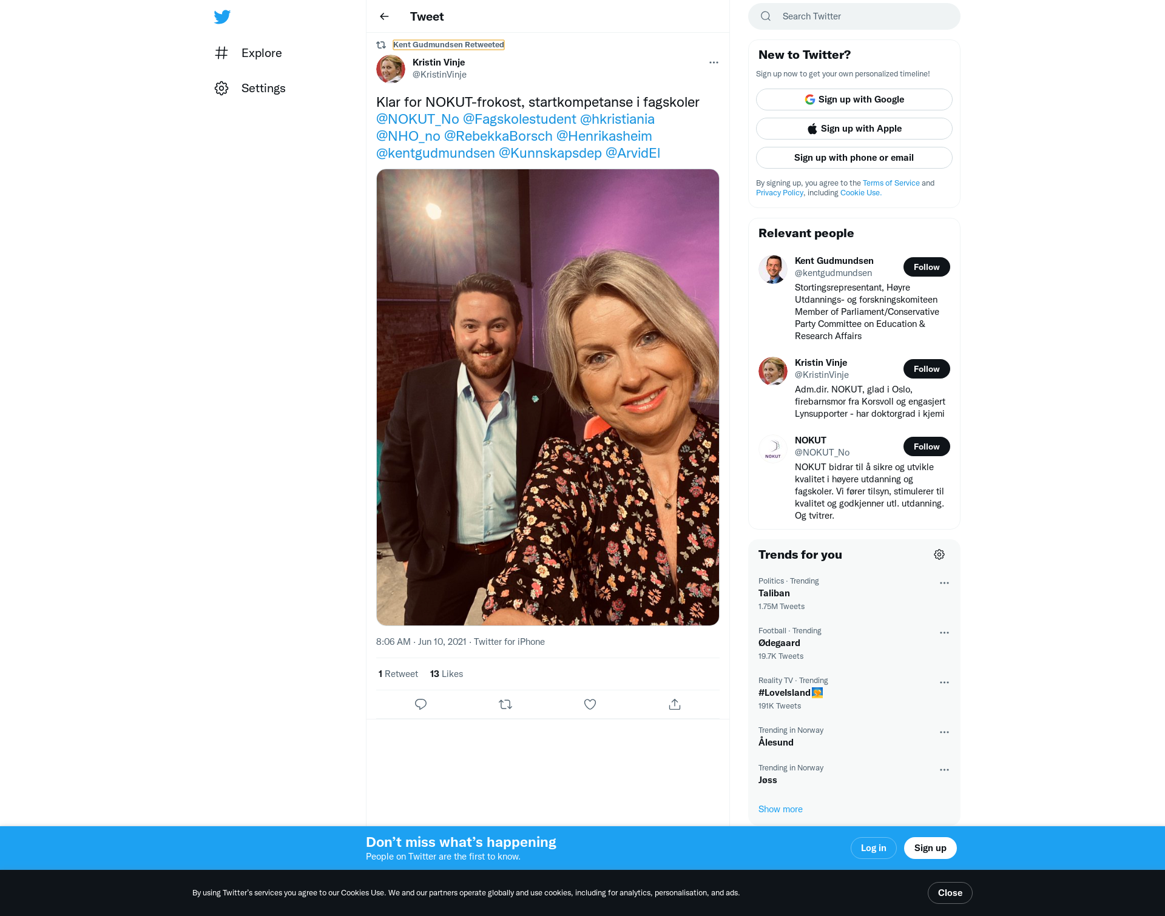Open Explore from the hashtag icon

click(221, 53)
